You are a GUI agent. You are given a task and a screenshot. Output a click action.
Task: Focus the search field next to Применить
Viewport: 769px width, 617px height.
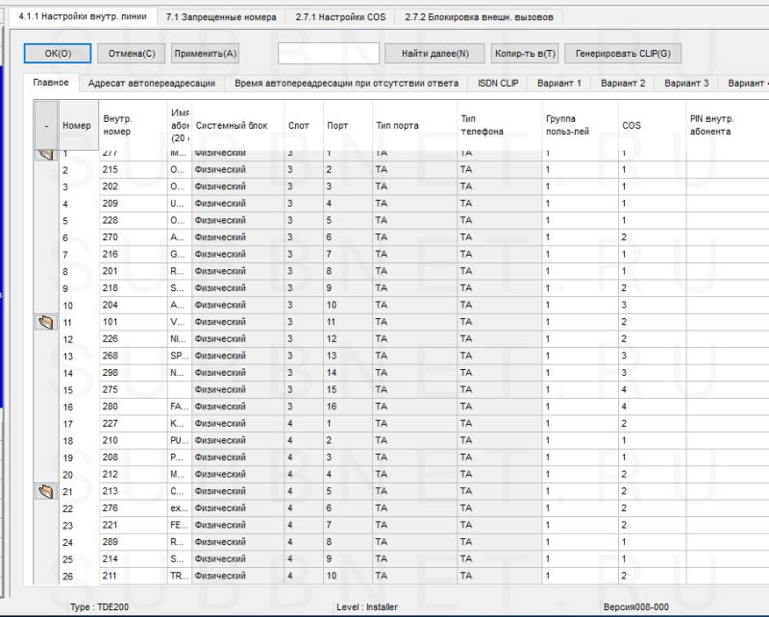pos(328,54)
